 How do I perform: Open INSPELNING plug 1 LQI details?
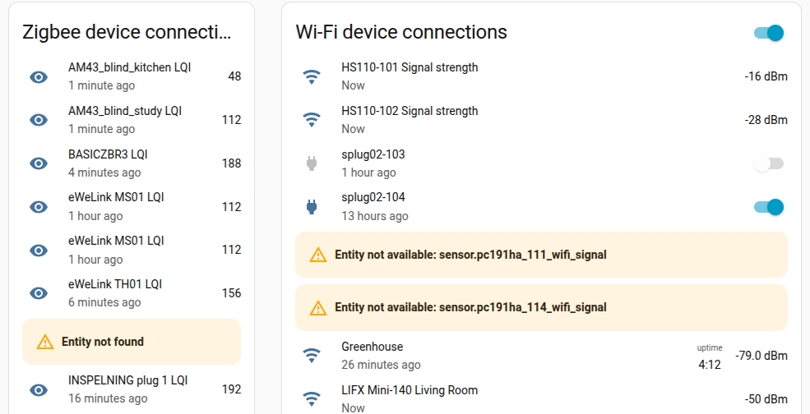pyautogui.click(x=128, y=381)
